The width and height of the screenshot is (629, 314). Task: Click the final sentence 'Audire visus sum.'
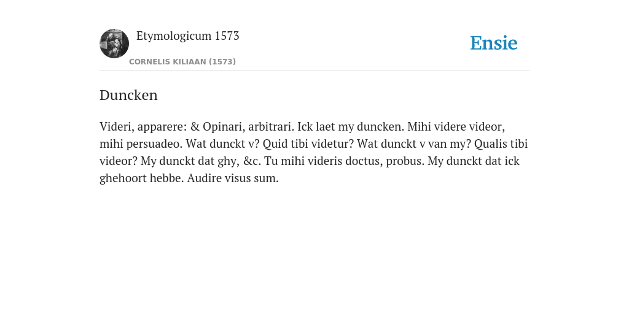(x=233, y=178)
